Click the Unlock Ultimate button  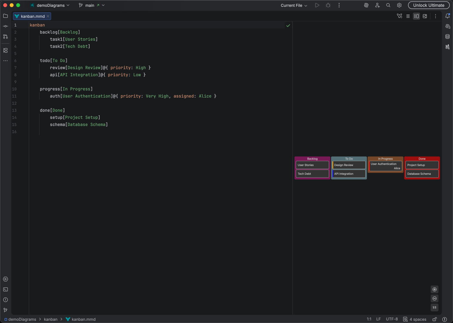(428, 5)
